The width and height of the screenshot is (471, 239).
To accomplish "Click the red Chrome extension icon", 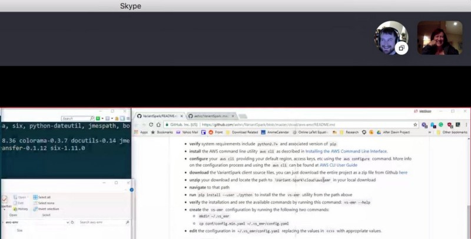I will point(450,125).
